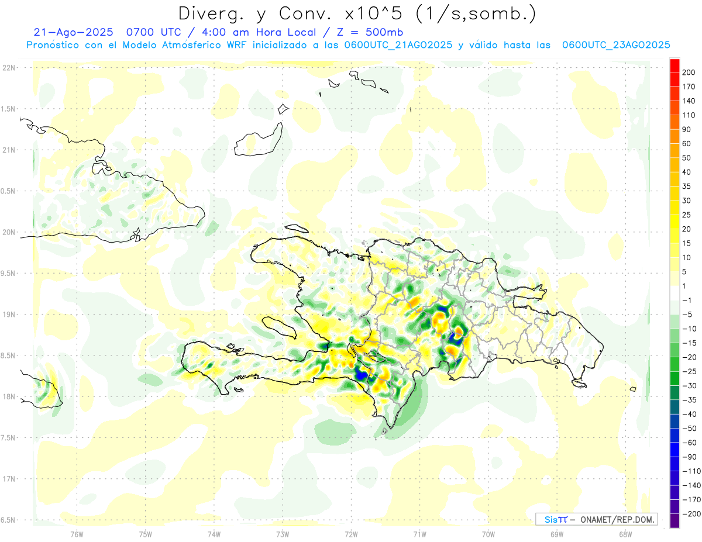Click the negative legend value -5
The height and width of the screenshot is (542, 702).
point(687,315)
